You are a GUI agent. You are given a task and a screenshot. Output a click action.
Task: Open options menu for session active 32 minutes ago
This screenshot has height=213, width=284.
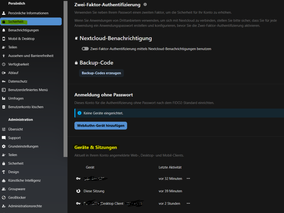[x=188, y=179]
